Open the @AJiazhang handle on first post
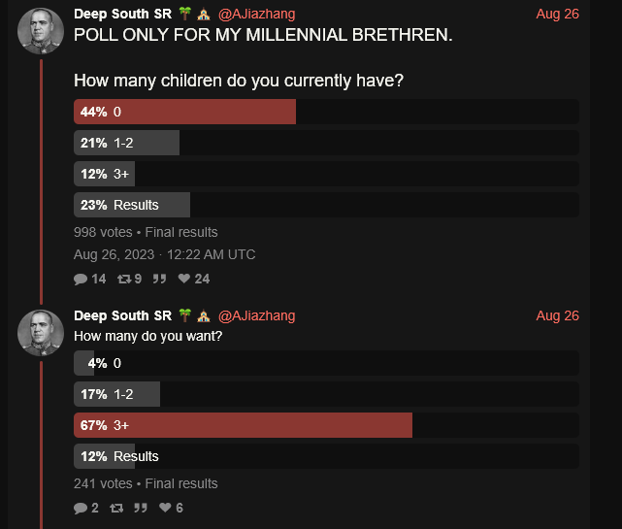 pyautogui.click(x=256, y=15)
